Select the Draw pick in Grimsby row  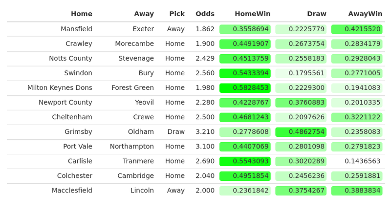[x=176, y=132]
